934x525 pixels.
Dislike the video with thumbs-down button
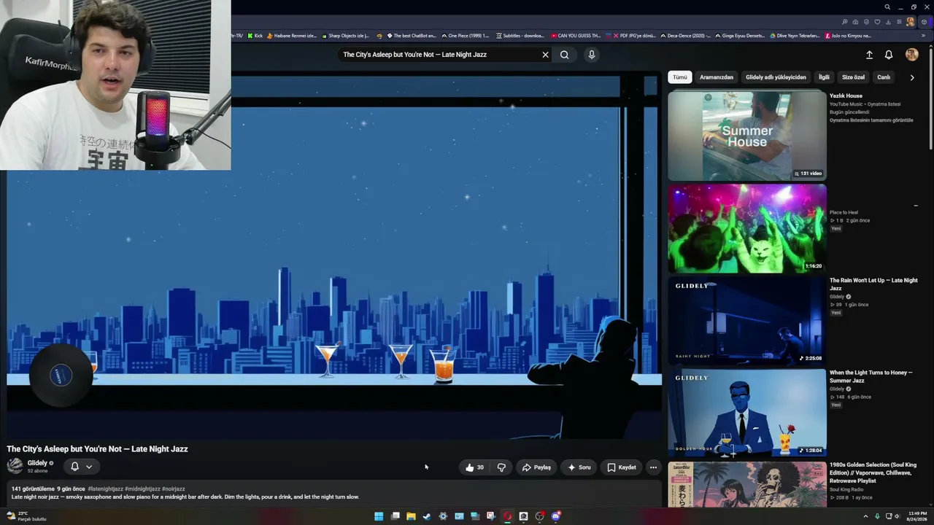click(501, 467)
